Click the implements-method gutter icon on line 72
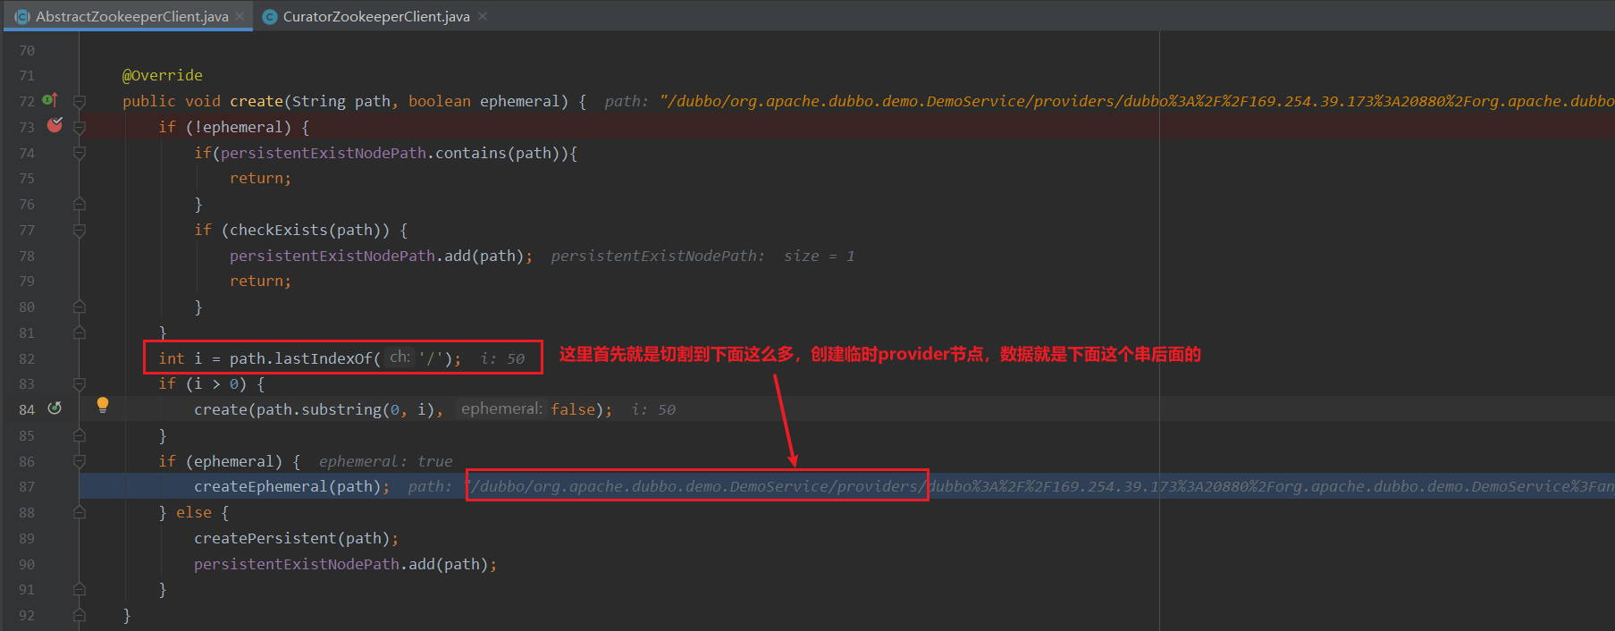The height and width of the screenshot is (631, 1615). pos(50,100)
